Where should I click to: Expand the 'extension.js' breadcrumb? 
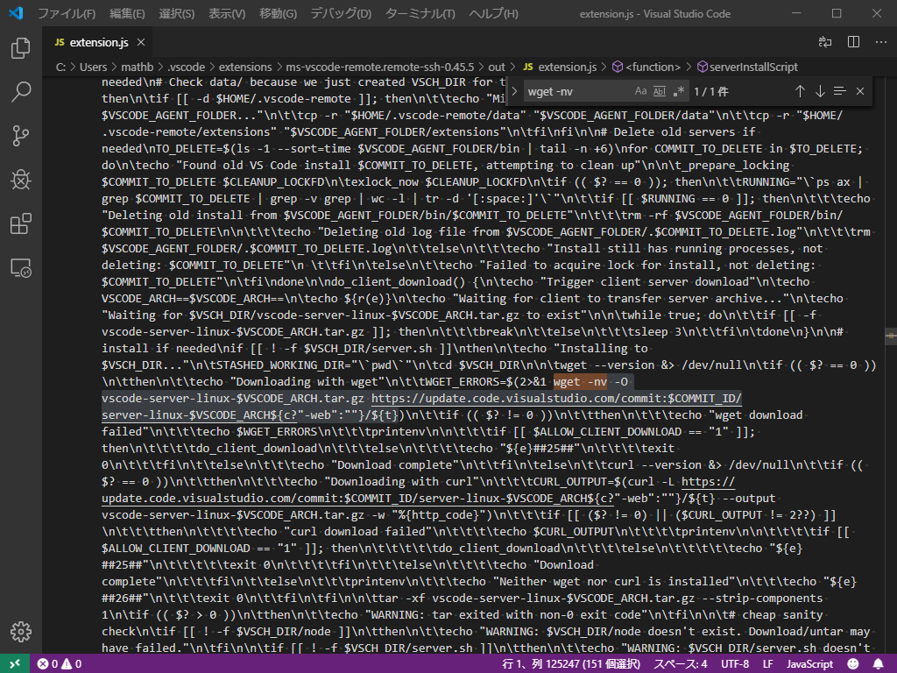[561, 67]
